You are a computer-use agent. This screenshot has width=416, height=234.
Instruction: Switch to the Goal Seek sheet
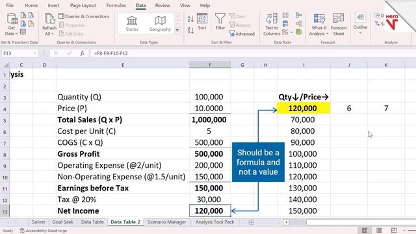62,222
